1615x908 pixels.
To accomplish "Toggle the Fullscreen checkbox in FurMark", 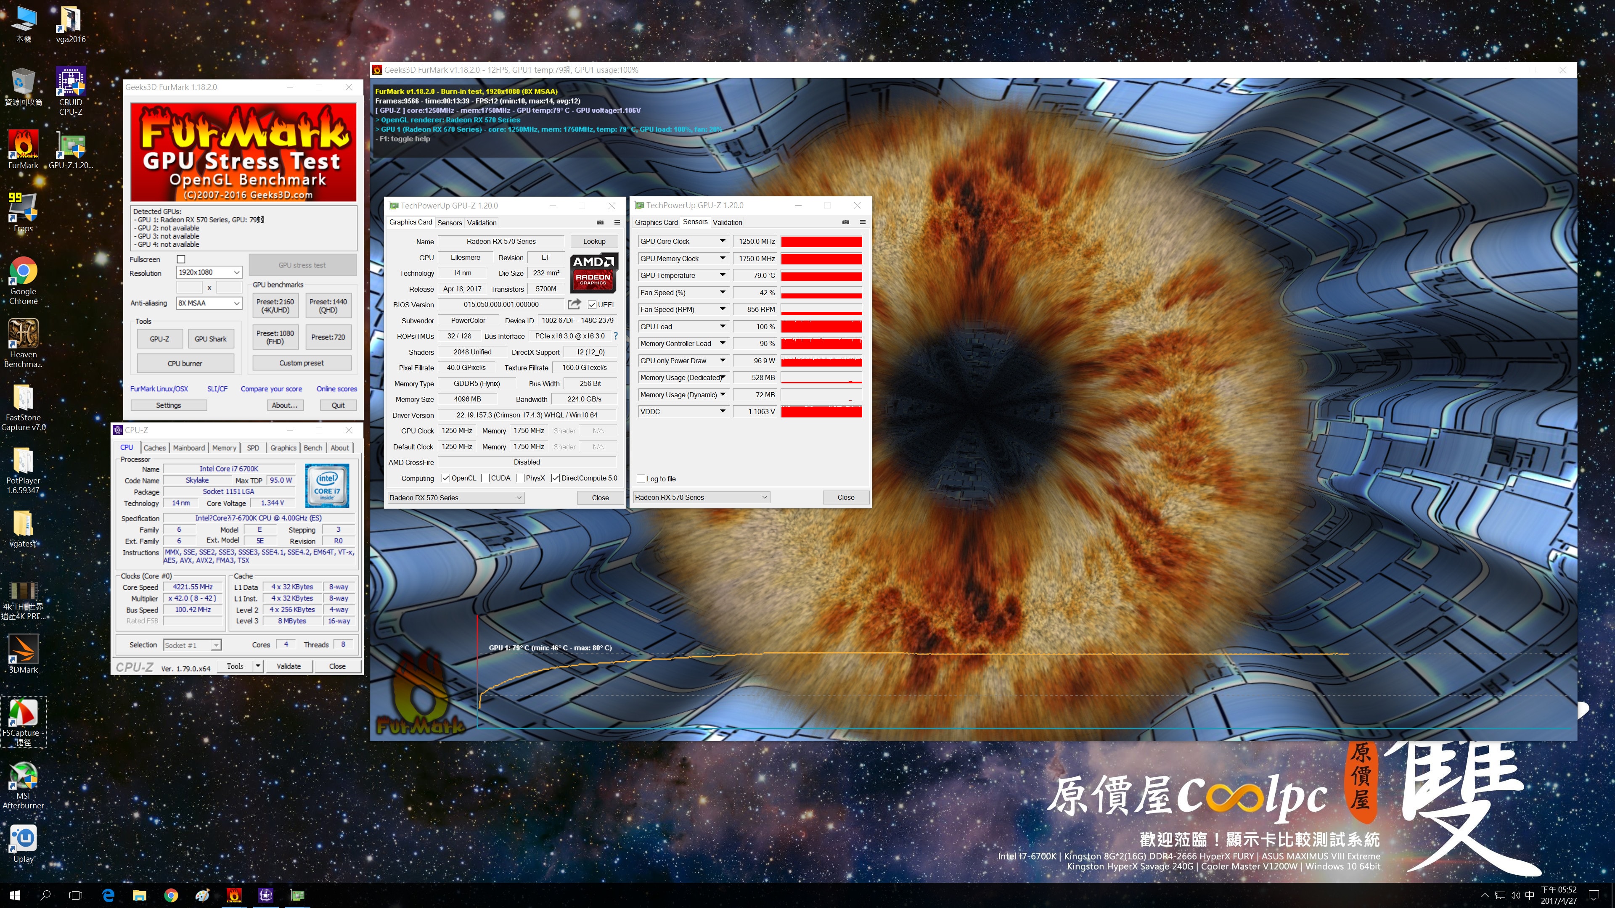I will pos(181,259).
